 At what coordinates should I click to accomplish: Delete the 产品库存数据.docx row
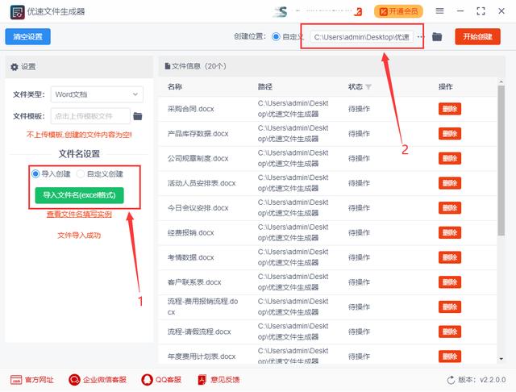coord(450,134)
